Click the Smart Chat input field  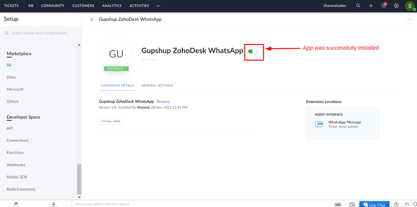(201, 204)
